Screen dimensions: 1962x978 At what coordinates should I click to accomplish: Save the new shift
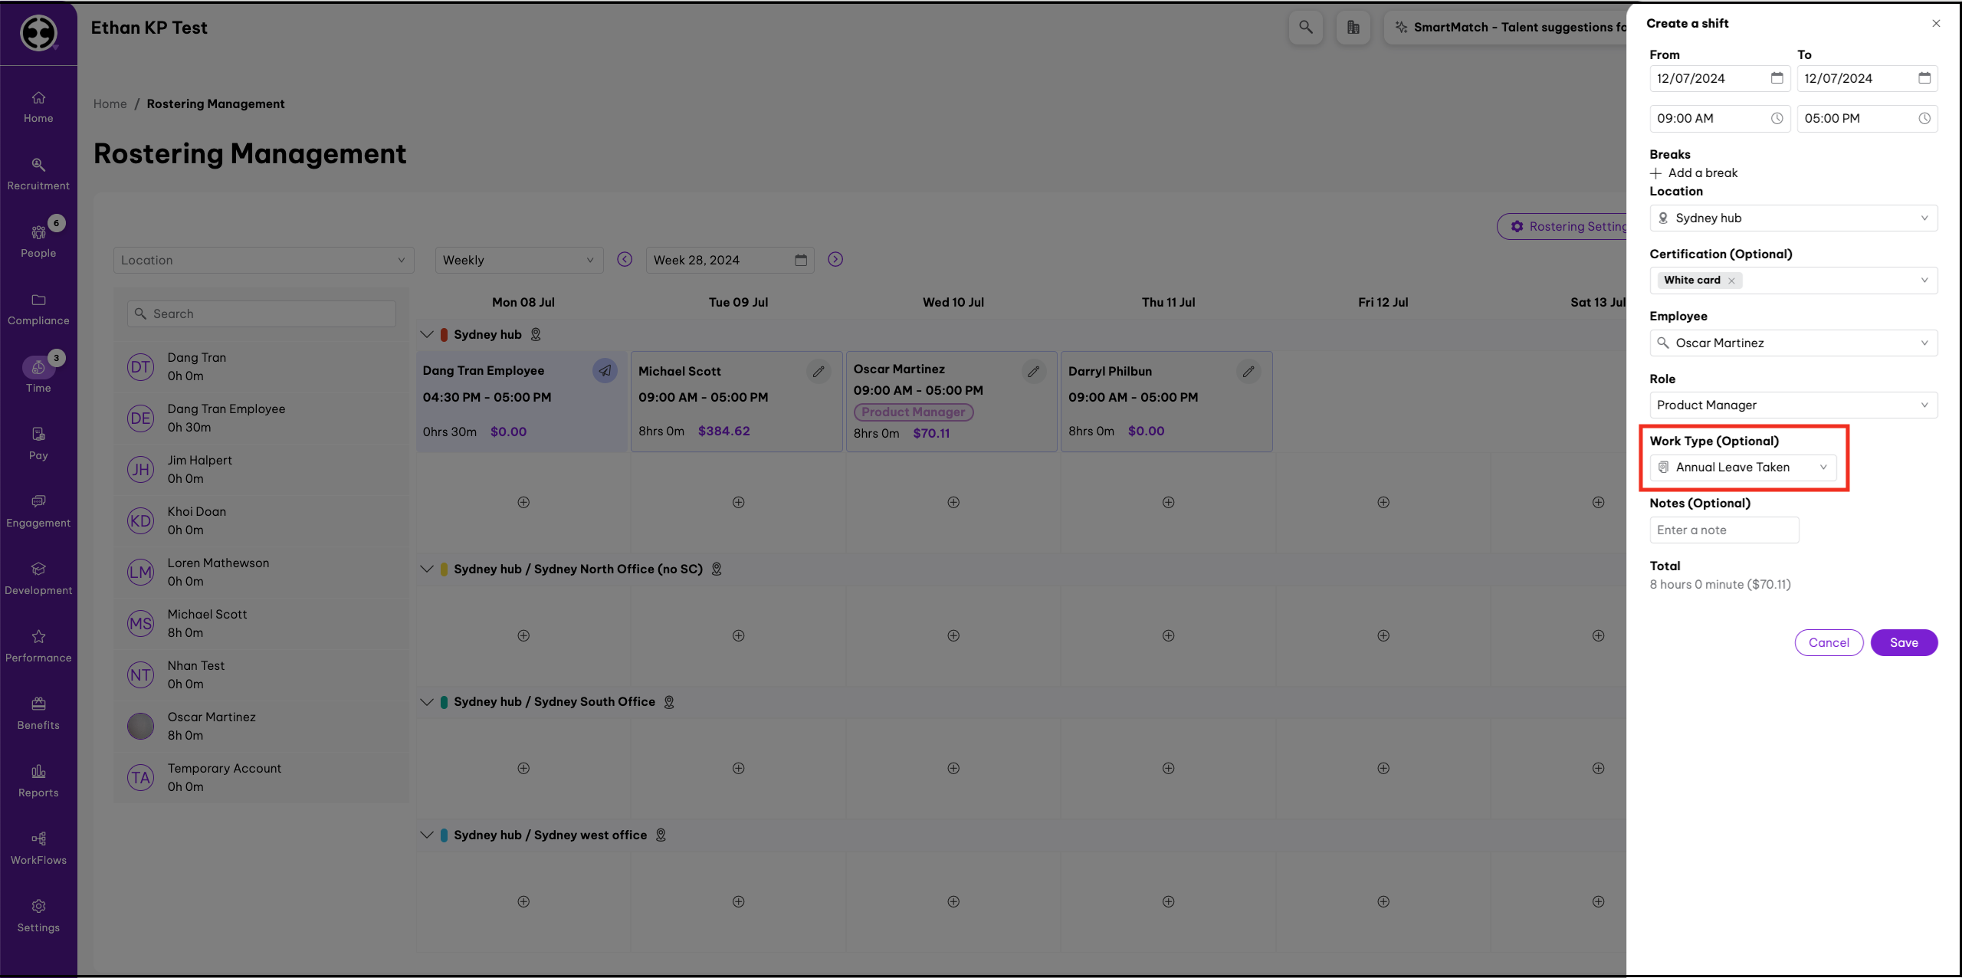point(1903,643)
